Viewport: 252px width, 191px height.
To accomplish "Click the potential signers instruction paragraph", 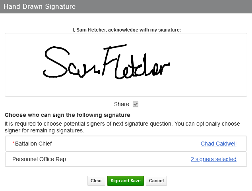I will pos(119,127).
